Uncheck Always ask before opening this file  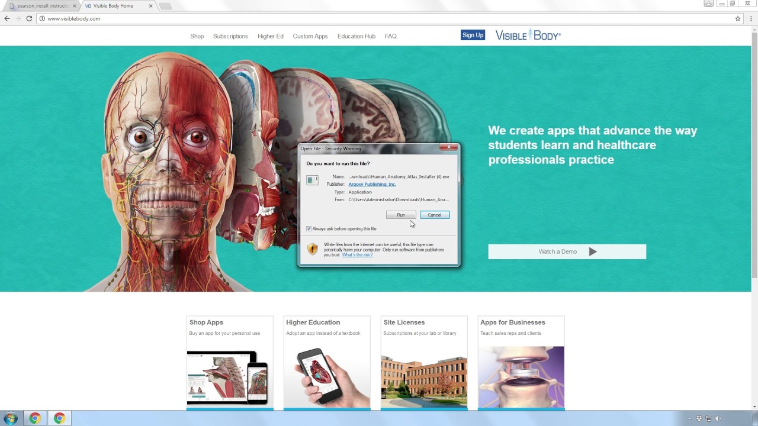tap(309, 228)
